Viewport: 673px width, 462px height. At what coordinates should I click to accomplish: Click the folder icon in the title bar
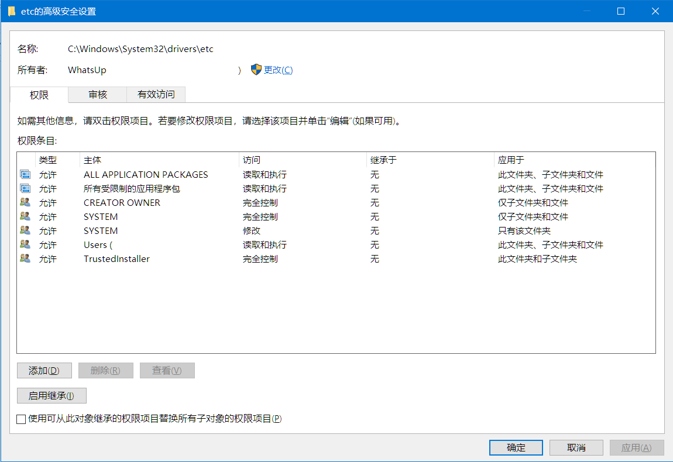pos(12,11)
